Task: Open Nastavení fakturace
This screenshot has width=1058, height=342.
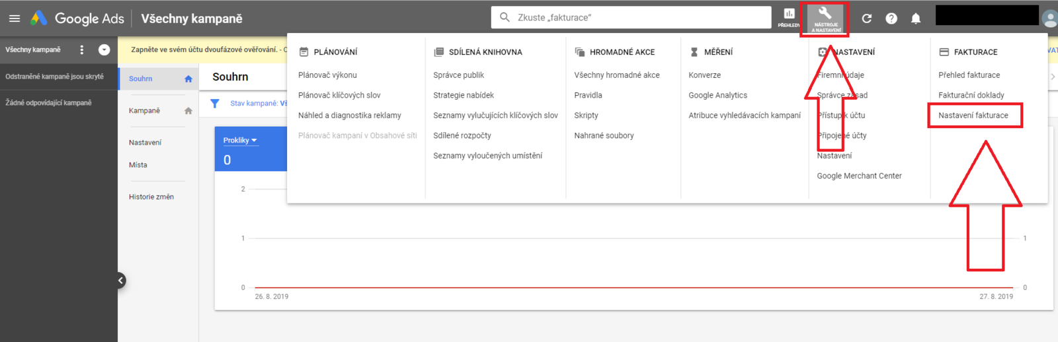Action: click(x=973, y=116)
